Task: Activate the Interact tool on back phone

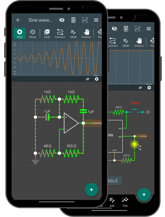Action: [139, 43]
